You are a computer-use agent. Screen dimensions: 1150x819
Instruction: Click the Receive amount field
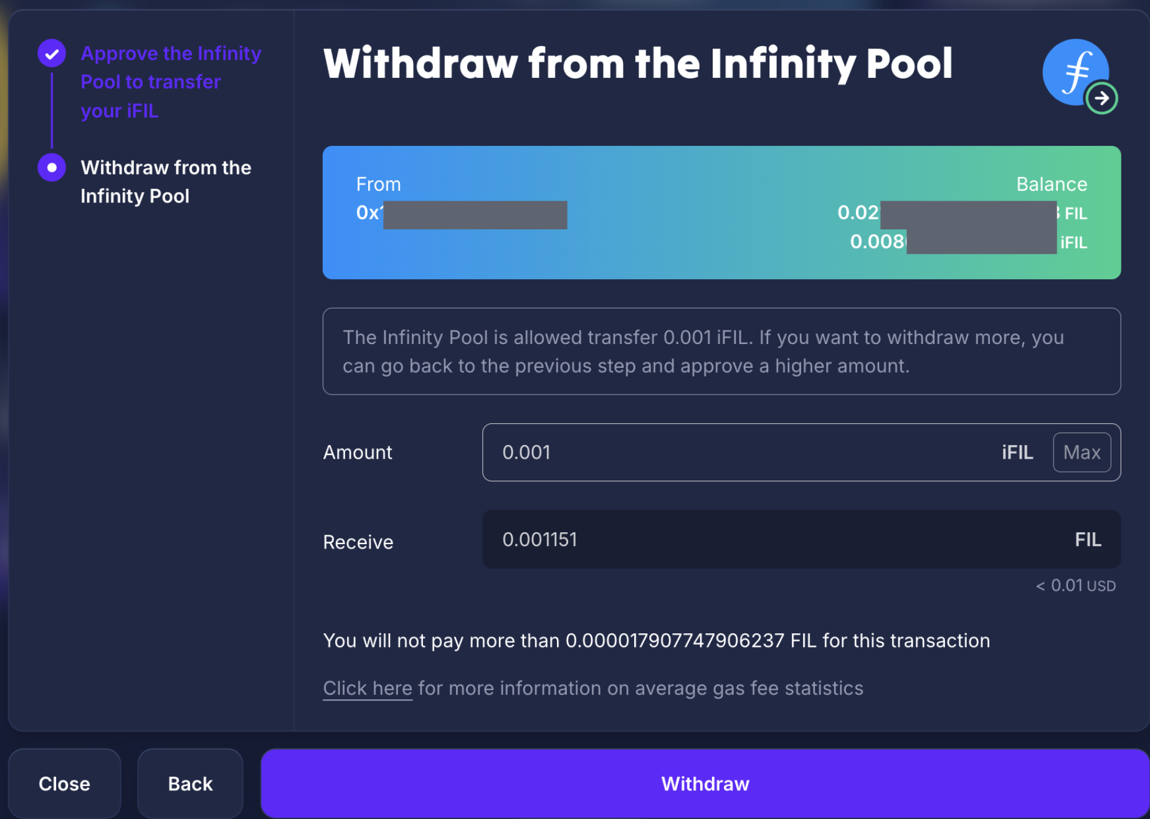click(x=685, y=540)
